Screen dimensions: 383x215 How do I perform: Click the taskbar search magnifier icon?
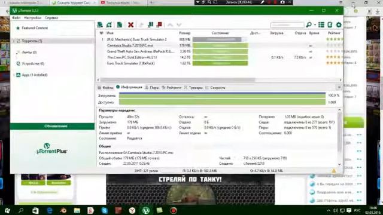[21, 210]
